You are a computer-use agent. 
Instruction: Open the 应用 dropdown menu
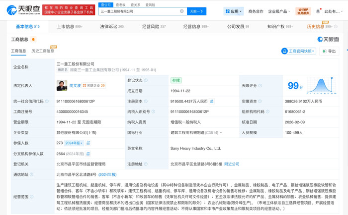tap(234, 11)
